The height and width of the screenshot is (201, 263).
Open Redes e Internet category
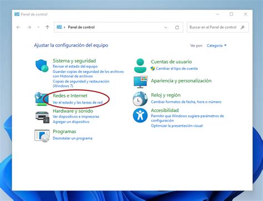tap(70, 96)
